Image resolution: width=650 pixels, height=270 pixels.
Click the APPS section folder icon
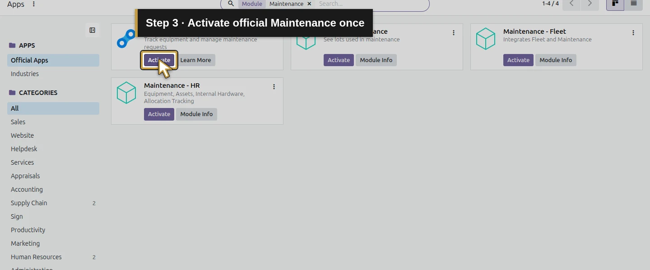click(x=12, y=45)
